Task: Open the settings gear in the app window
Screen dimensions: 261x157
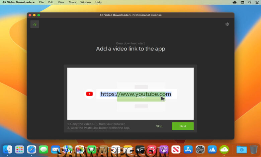Action: 227,24
